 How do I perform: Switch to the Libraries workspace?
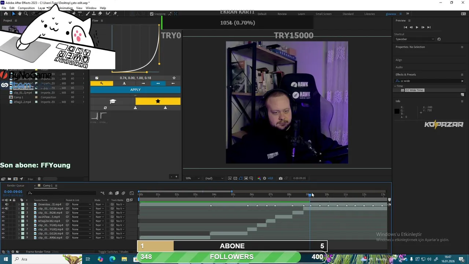pos(369,14)
